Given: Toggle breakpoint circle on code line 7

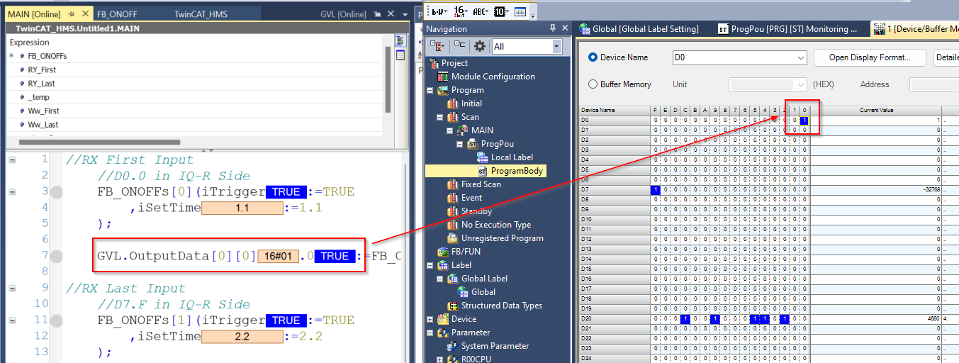Looking at the screenshot, I should click(x=57, y=256).
